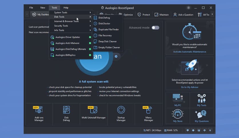The height and width of the screenshot is (138, 239).
Task: Open File Recovery tool
Action: click(x=107, y=35)
